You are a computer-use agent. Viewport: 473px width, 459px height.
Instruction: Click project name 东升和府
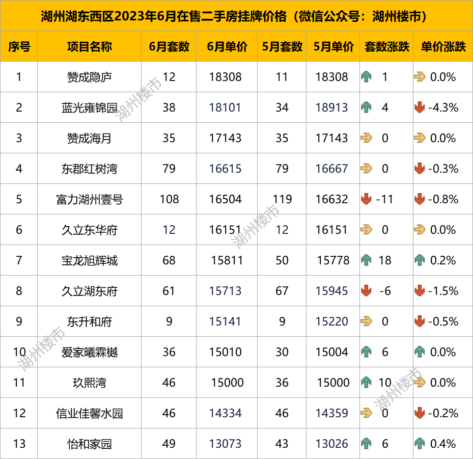89,322
